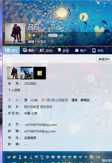Select the motorcycle photo thumbnail
Image resolution: width=112 pixels, height=163 pixels.
[27, 73]
